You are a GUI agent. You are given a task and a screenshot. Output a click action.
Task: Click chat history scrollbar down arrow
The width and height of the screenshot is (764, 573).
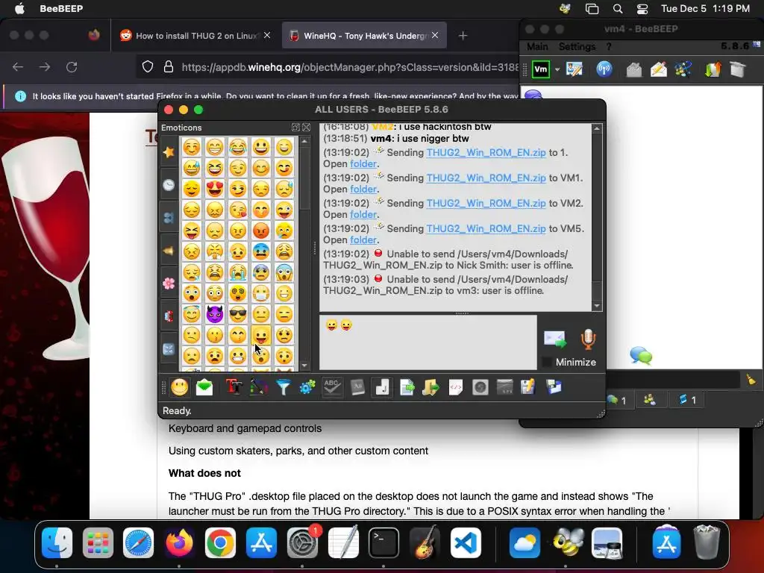pos(597,306)
